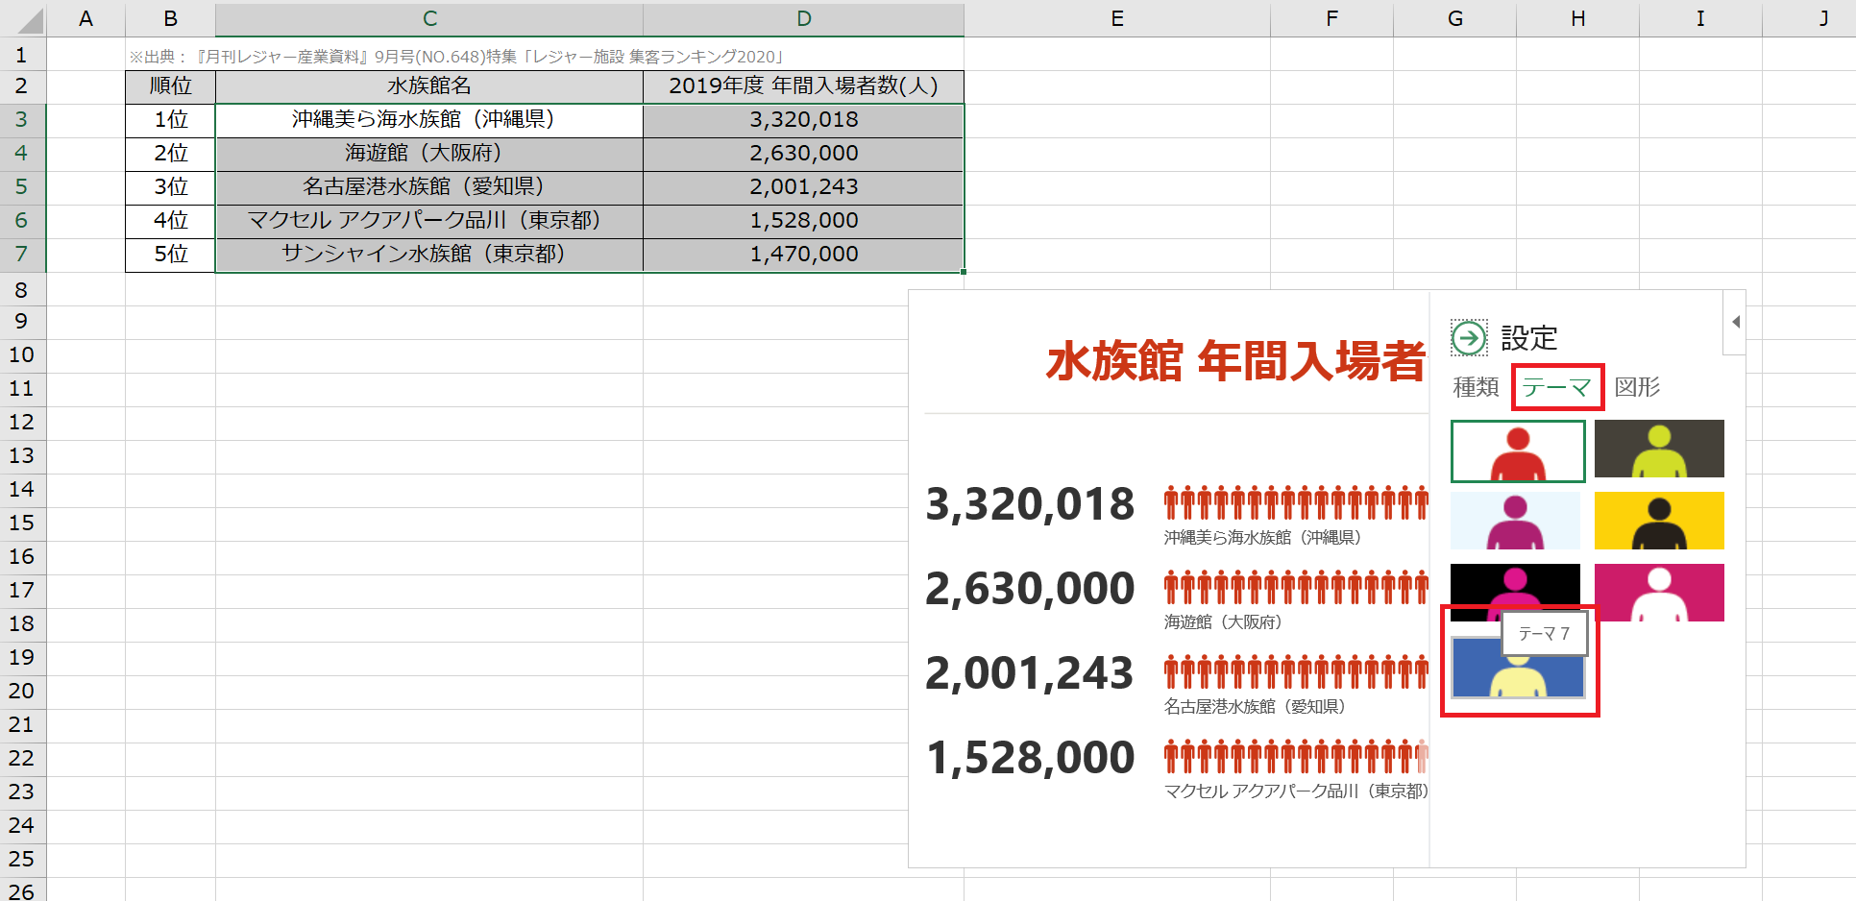Click the 2019年度 年間入場者数(人) header cell
Screen dimensions: 1856x901
[804, 86]
